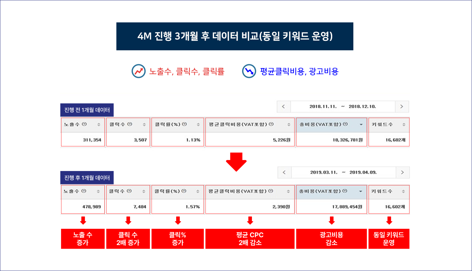The width and height of the screenshot is (472, 271).
Task: Click the red 노출 수 증가 box
Action: pyautogui.click(x=83, y=239)
